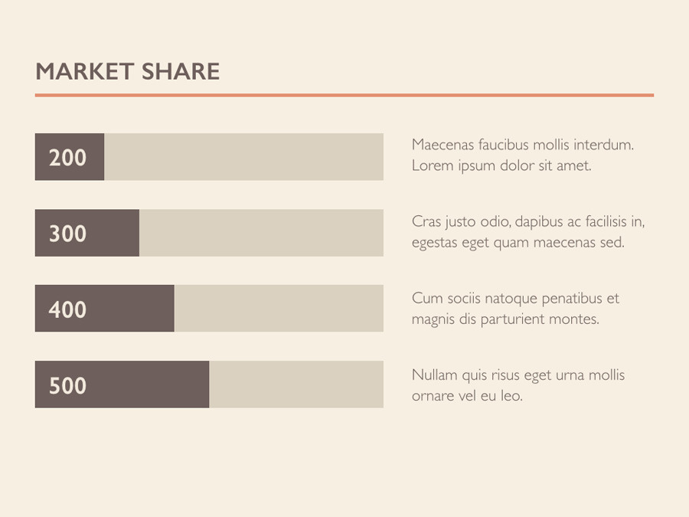This screenshot has height=517, width=689.
Task: Click the text line "Maecenas faucibus mollis interdum."
Action: (523, 145)
